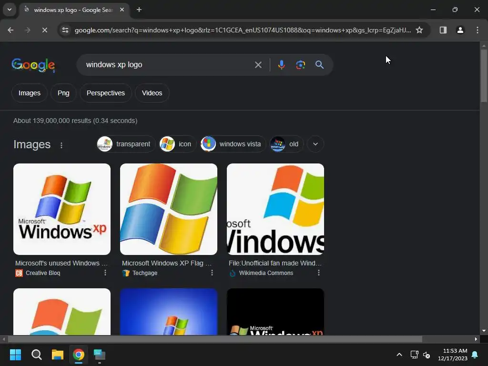Stop loading the page

tap(44, 30)
